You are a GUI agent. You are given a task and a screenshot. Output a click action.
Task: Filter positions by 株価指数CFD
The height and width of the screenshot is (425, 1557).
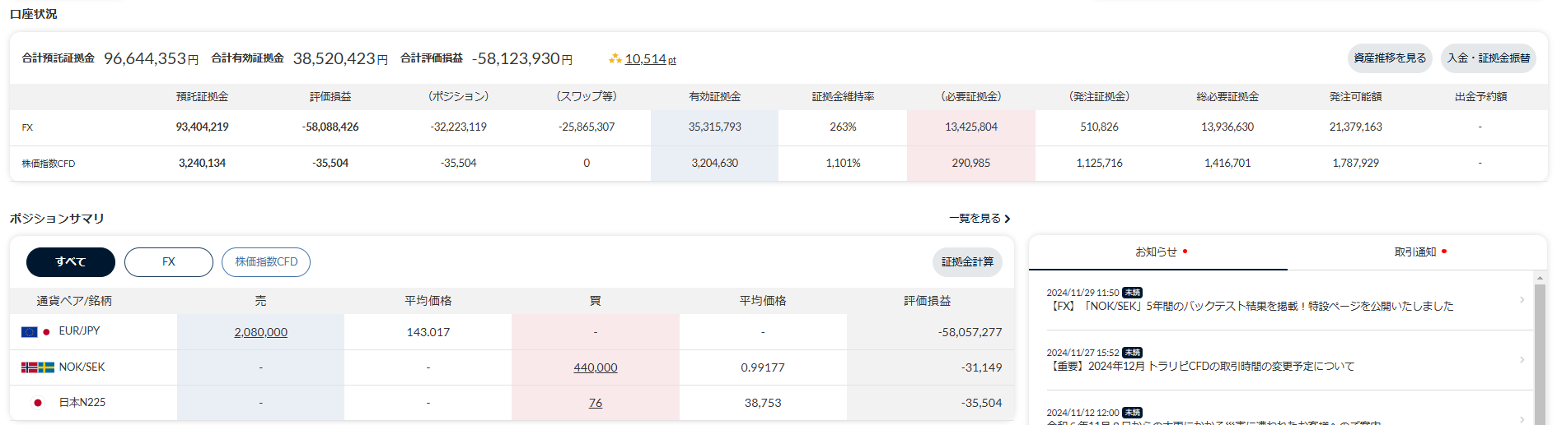266,262
